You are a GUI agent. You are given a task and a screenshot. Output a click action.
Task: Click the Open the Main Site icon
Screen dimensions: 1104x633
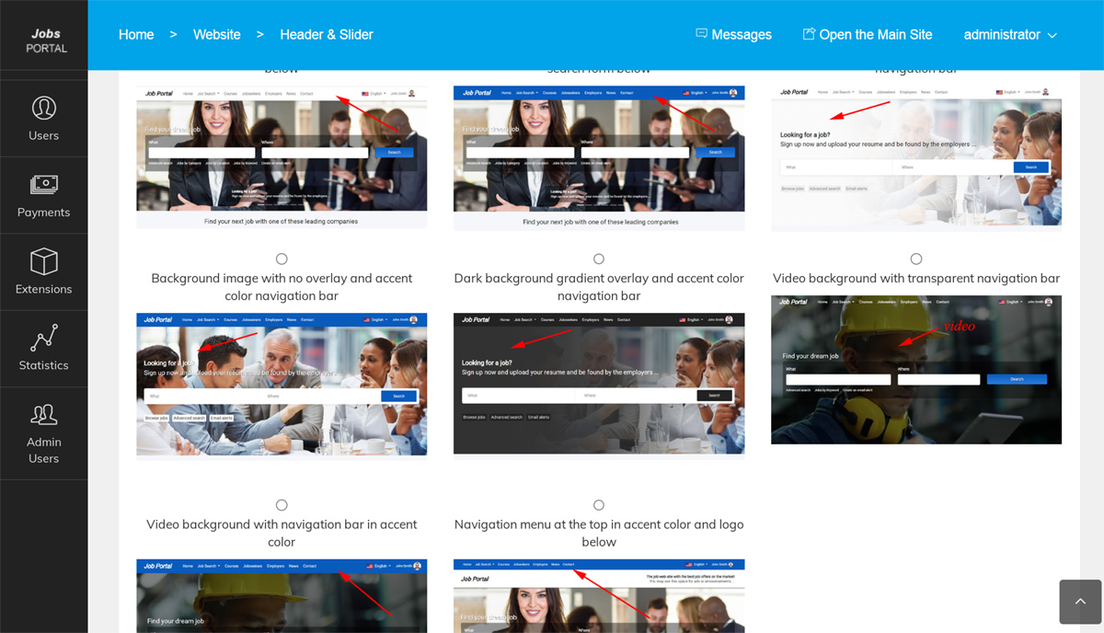tap(809, 34)
